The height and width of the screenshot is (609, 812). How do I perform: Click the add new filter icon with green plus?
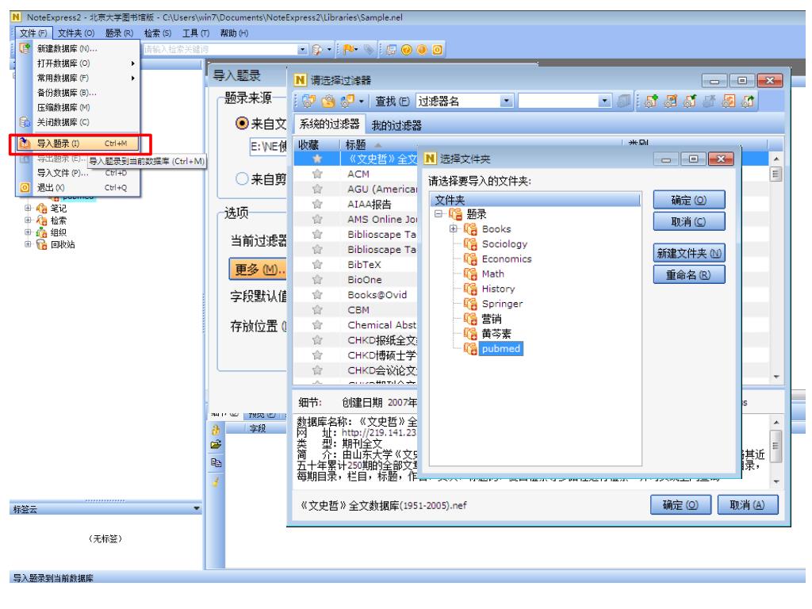coord(650,101)
